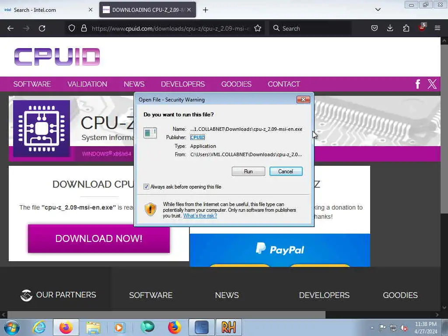The height and width of the screenshot is (336, 448).
Task: Close the security warning dialog with X
Action: pyautogui.click(x=303, y=99)
